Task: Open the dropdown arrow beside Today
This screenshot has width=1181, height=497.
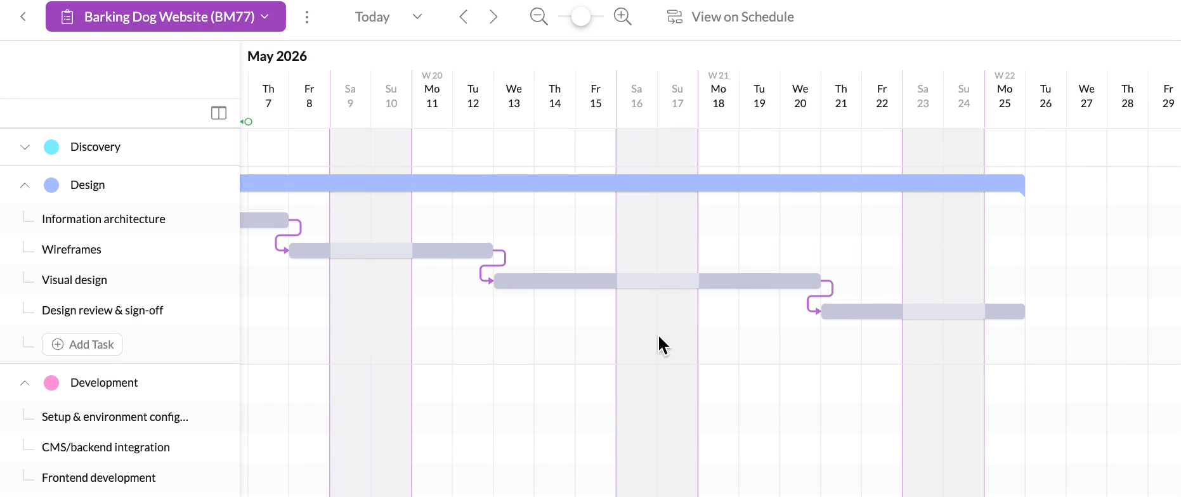Action: tap(417, 17)
